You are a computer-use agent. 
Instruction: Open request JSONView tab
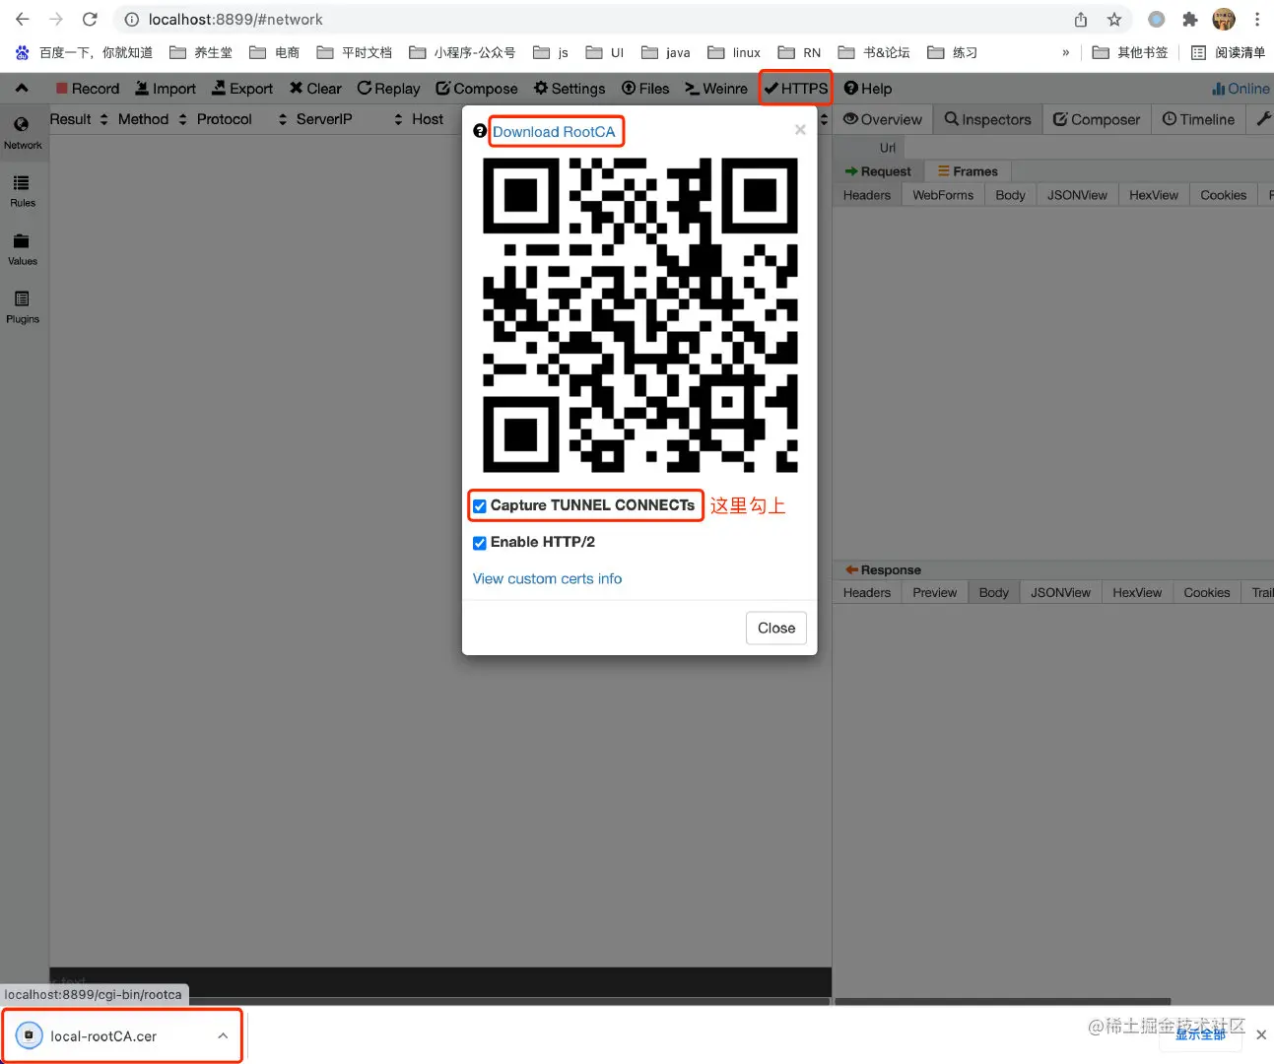pyautogui.click(x=1077, y=195)
